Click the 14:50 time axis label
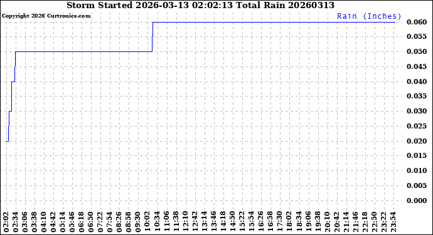 [x=232, y=222]
